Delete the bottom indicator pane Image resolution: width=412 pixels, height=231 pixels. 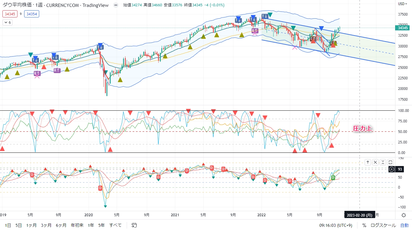click(x=375, y=162)
